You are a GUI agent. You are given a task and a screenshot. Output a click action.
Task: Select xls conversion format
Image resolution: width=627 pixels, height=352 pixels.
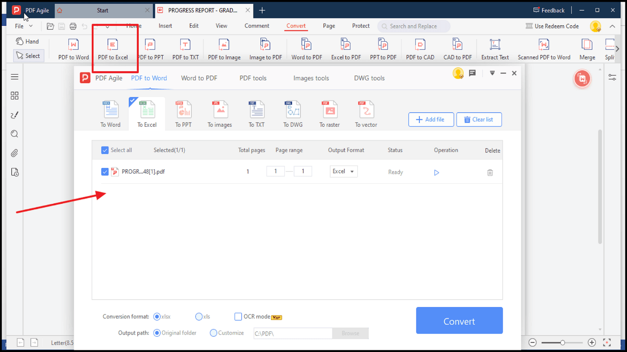coord(199,317)
